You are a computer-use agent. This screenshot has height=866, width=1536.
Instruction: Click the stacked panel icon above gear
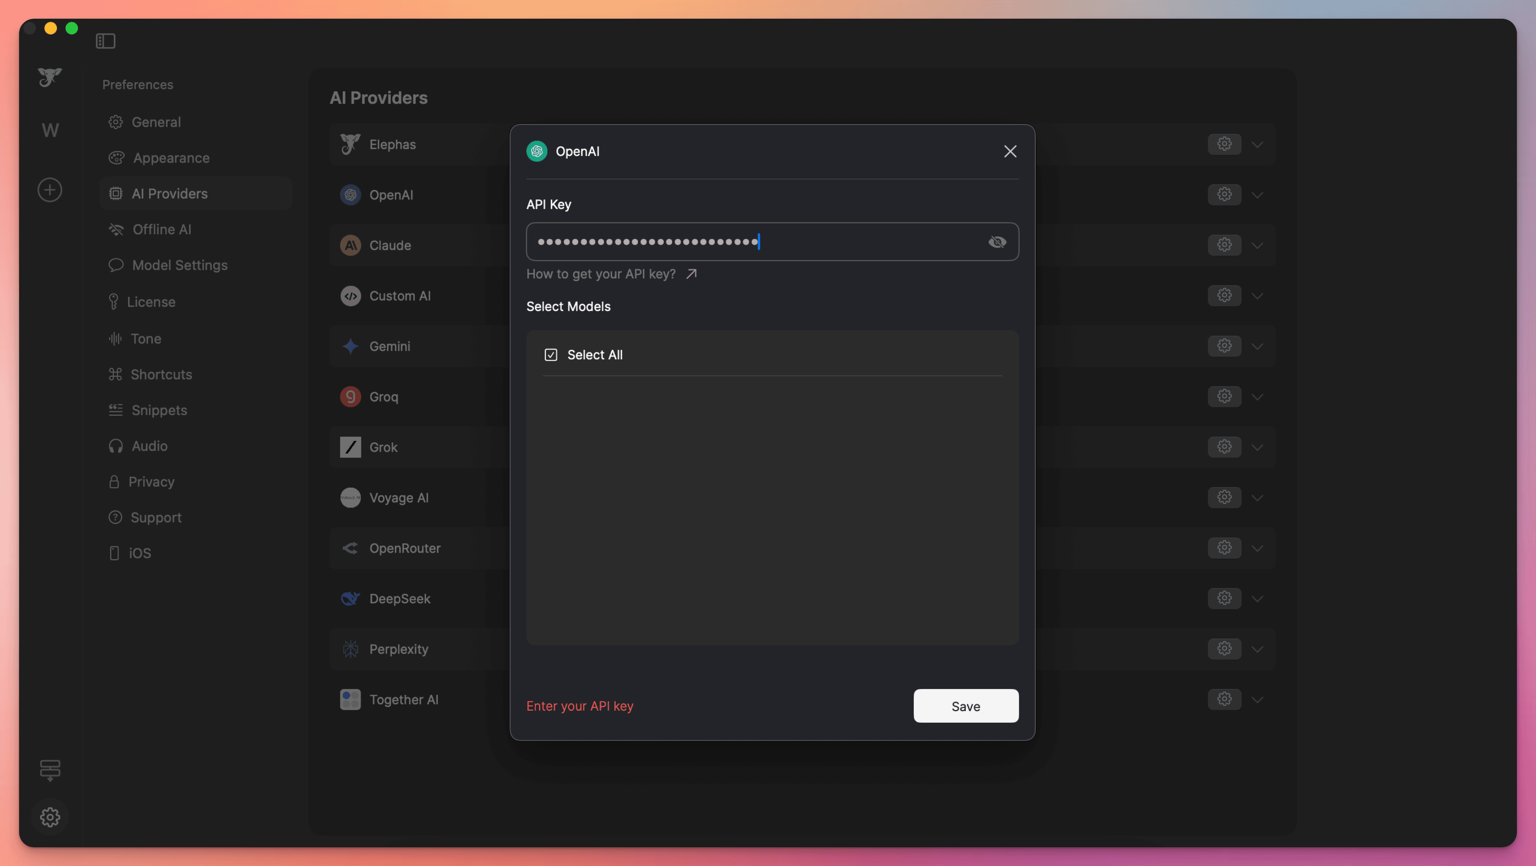pyautogui.click(x=50, y=769)
